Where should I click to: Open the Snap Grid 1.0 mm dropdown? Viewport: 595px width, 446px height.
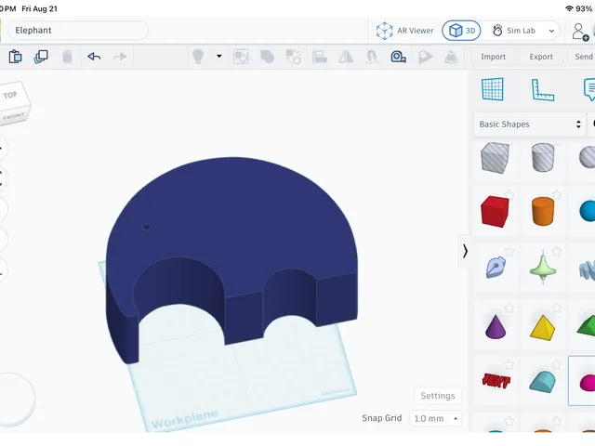436,418
